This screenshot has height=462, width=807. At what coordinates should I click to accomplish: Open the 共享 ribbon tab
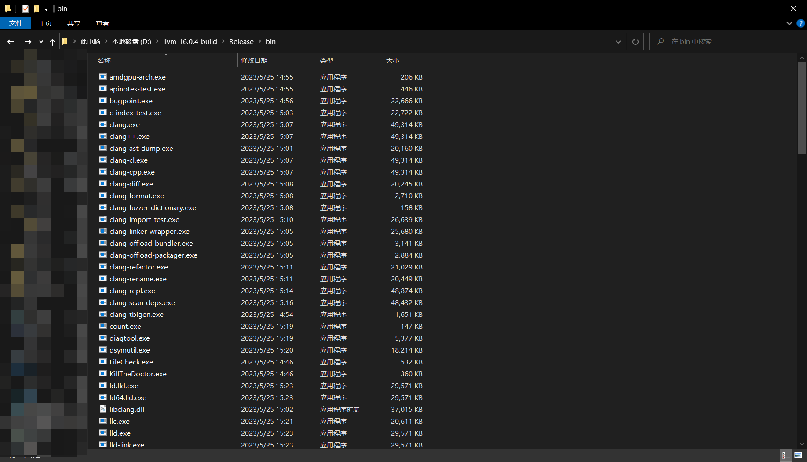pos(74,23)
